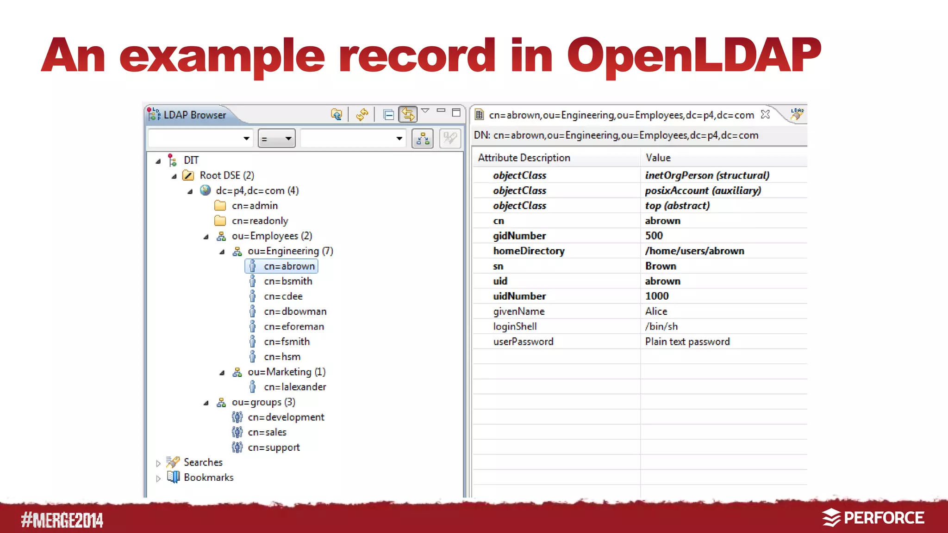
Task: Click the Bookmarks book icon
Action: [173, 477]
